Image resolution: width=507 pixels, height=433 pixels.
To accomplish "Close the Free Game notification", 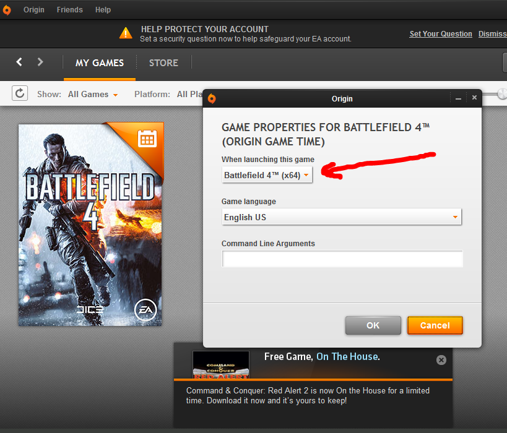I will pos(441,359).
